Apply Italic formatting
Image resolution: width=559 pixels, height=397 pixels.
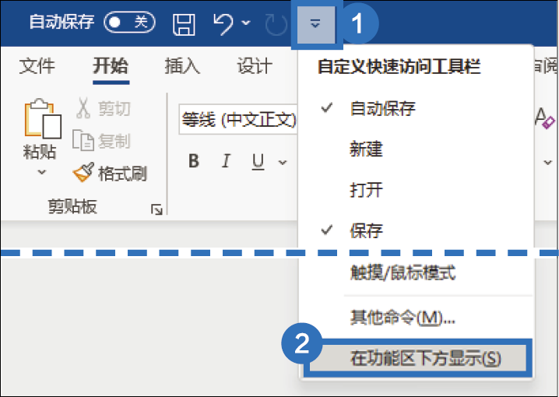[x=226, y=161]
